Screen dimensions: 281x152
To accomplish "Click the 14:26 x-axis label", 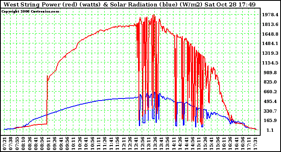I will [180, 143].
